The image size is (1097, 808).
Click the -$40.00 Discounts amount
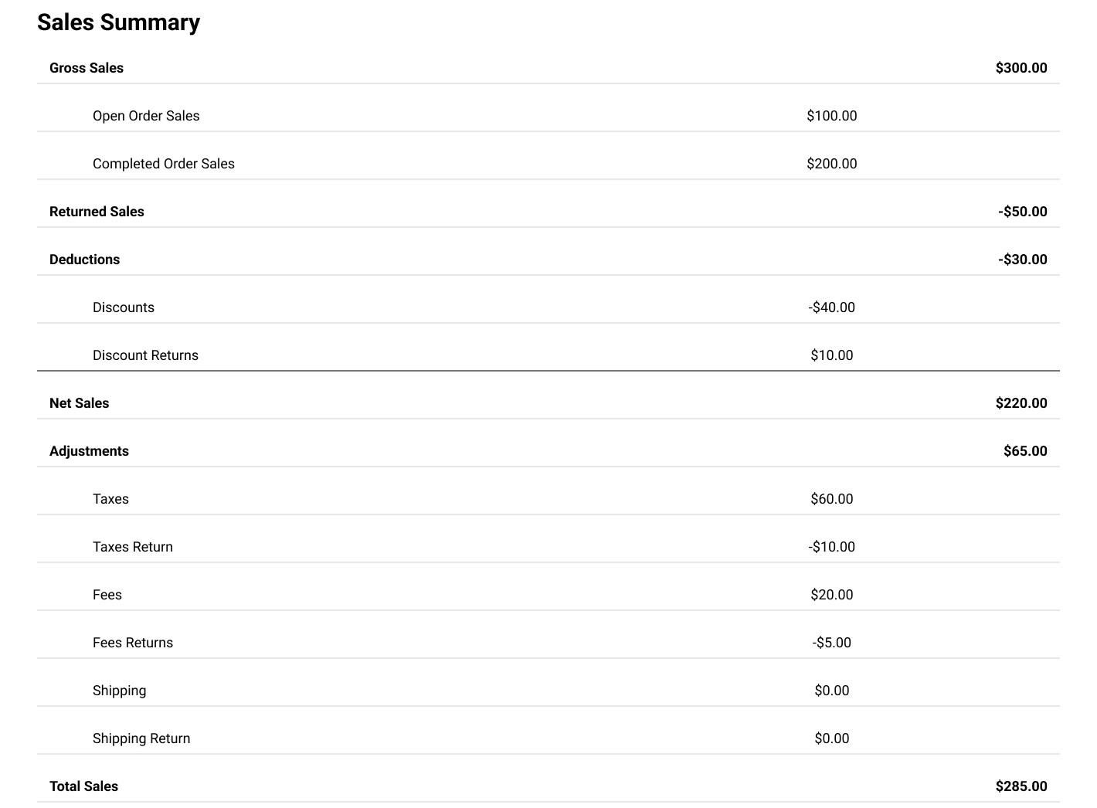(832, 307)
